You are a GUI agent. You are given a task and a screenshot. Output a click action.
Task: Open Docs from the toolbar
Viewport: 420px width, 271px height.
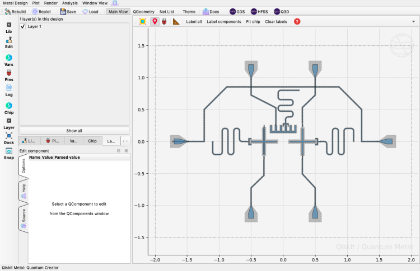pyautogui.click(x=211, y=12)
